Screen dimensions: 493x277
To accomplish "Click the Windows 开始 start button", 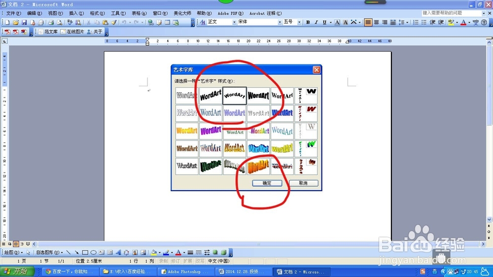I will [x=18, y=272].
